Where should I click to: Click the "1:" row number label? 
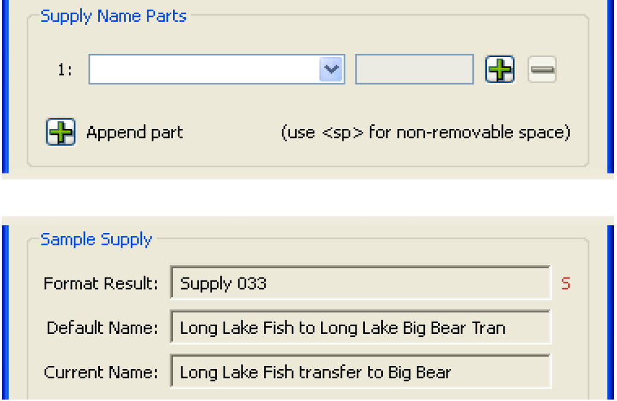pos(65,70)
